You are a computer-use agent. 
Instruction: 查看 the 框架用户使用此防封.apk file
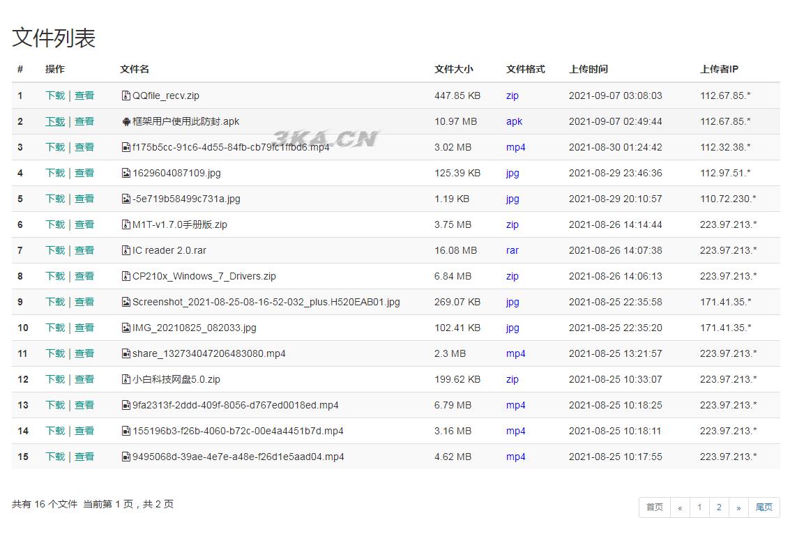[x=84, y=121]
